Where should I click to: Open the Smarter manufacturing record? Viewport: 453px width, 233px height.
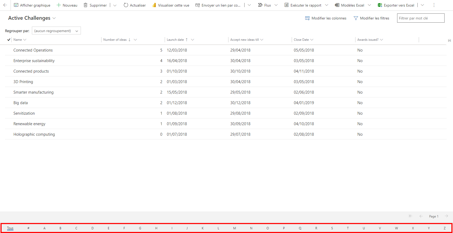tap(33, 92)
